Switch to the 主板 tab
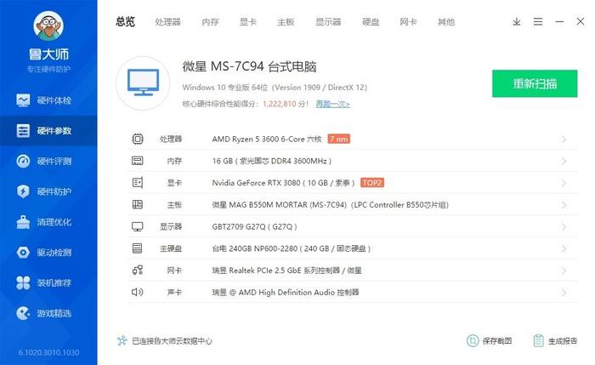 286,22
